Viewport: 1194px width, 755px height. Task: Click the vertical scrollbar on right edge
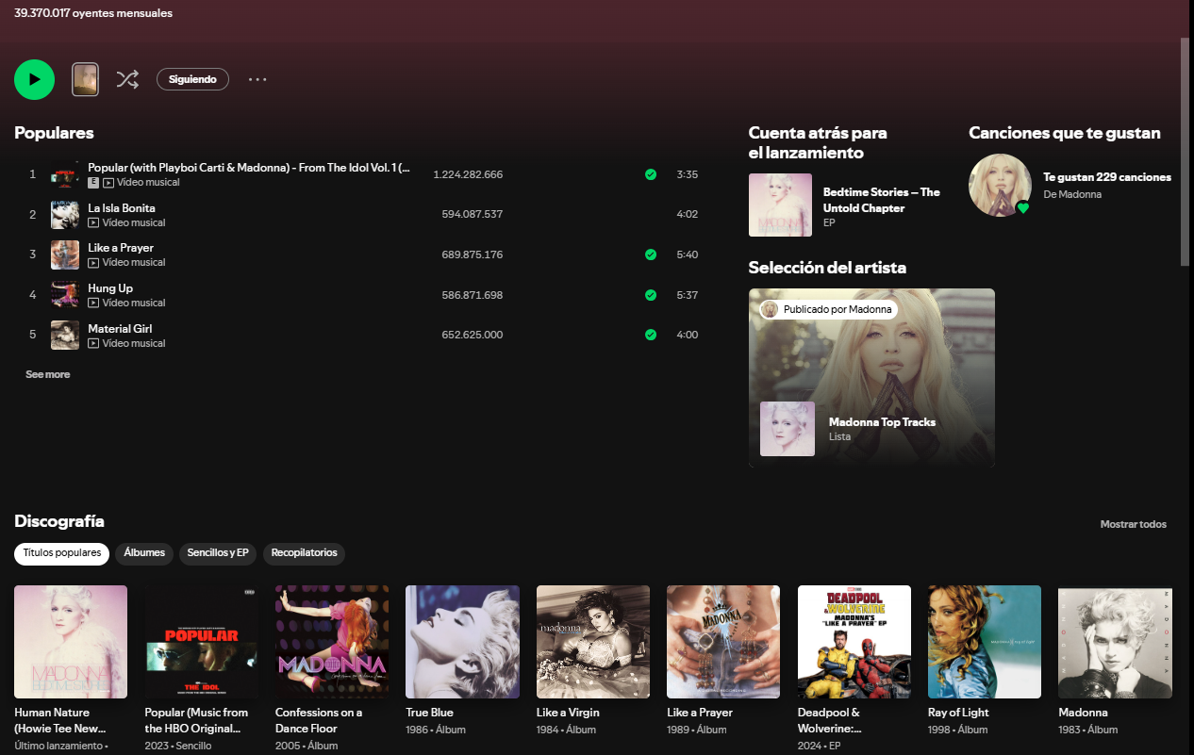click(1185, 151)
